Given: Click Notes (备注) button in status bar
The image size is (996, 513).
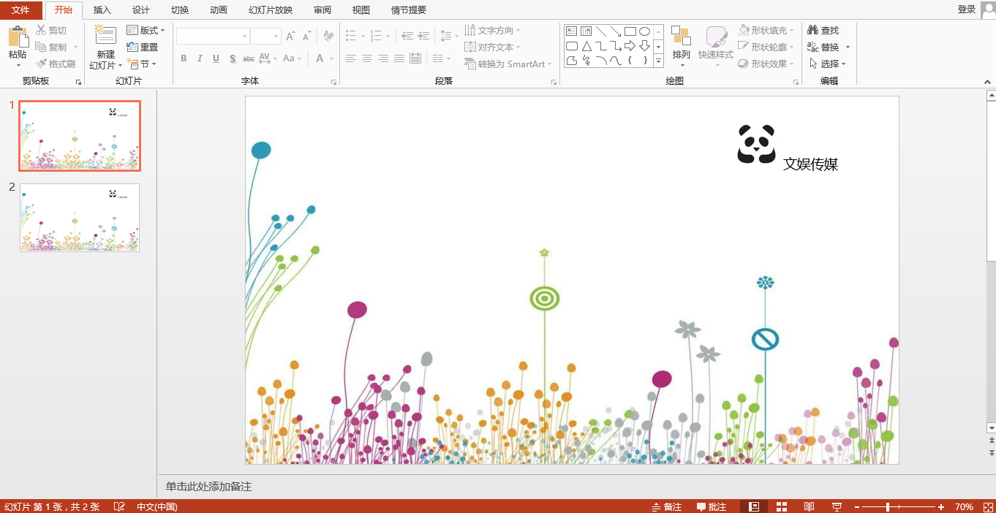Looking at the screenshot, I should [x=666, y=506].
